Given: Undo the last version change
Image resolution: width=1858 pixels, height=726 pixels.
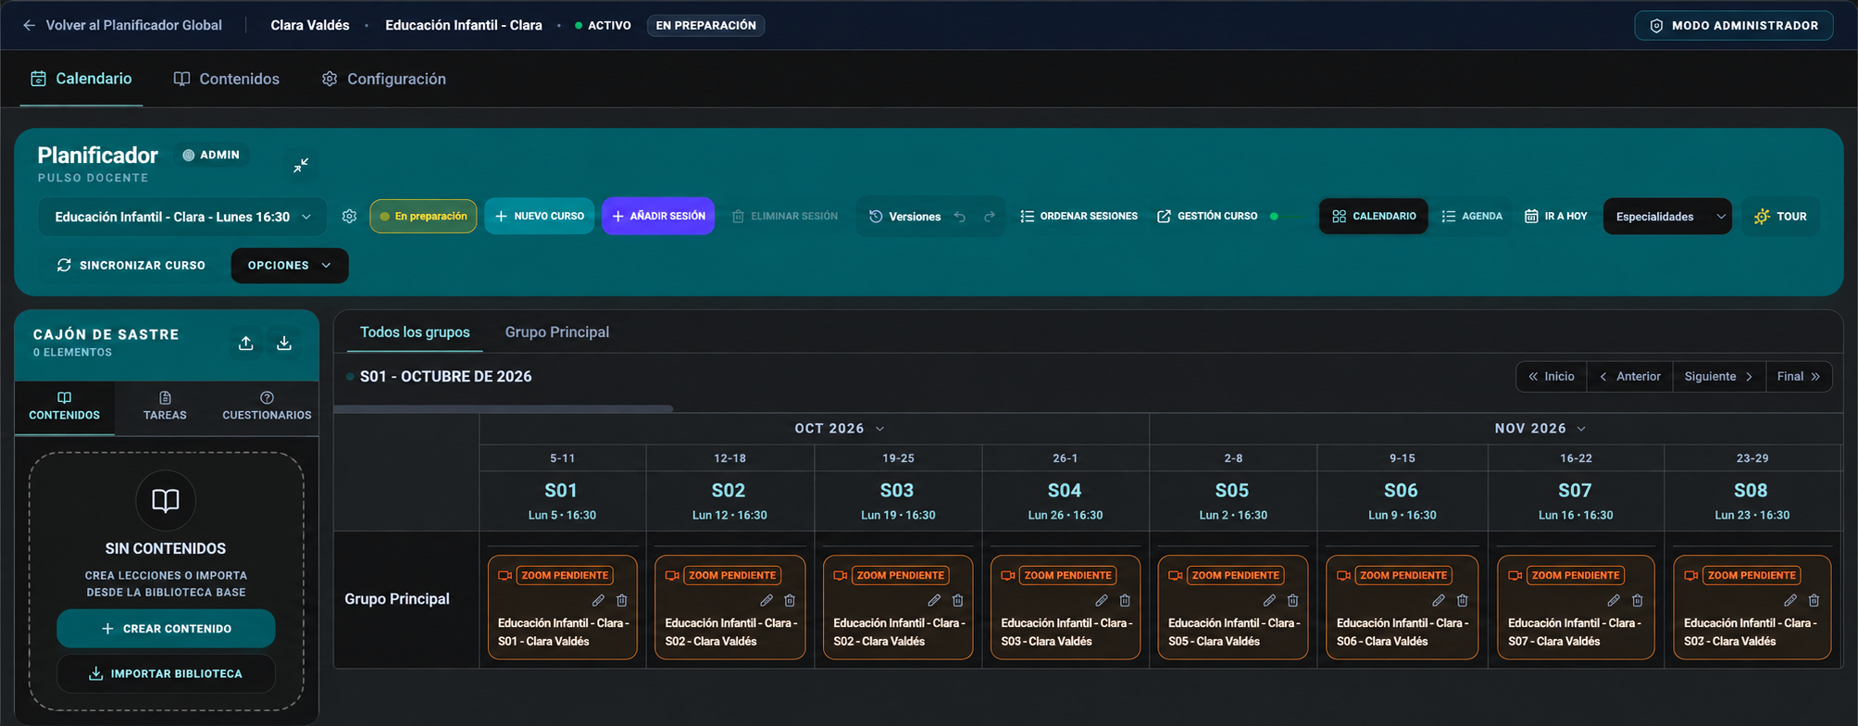Looking at the screenshot, I should [x=960, y=217].
